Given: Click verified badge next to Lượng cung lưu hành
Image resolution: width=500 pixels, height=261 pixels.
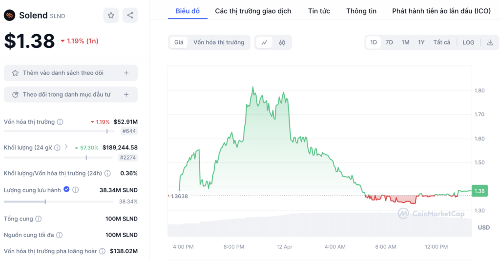Looking at the screenshot, I should [66, 189].
